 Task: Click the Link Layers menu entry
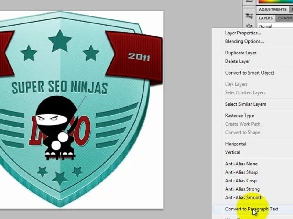click(236, 84)
